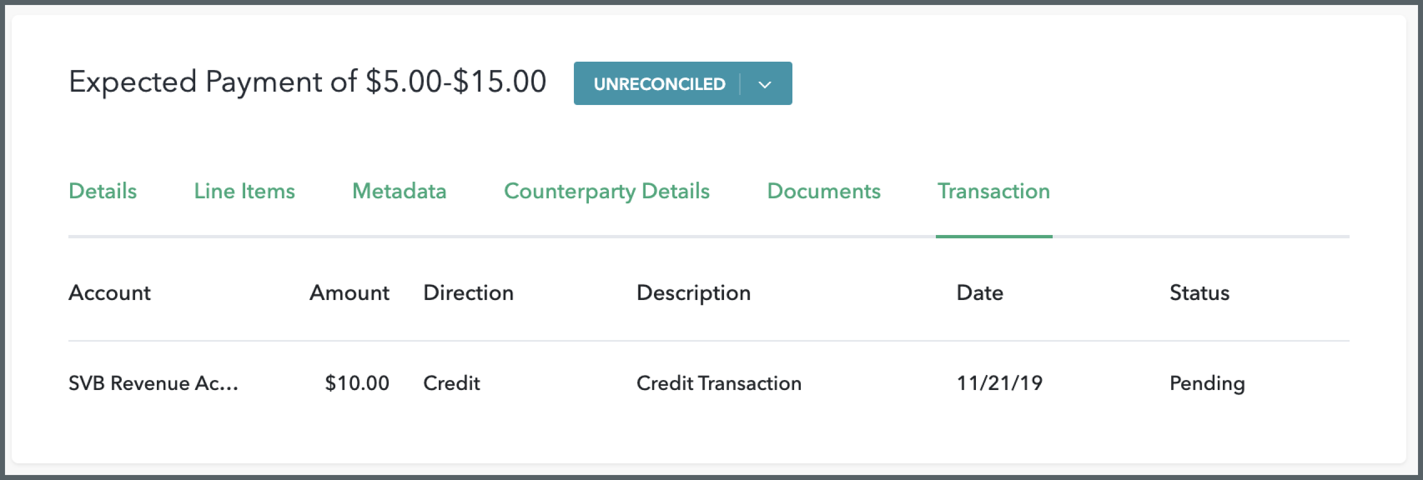Image resolution: width=1423 pixels, height=480 pixels.
Task: Click the Pending status label
Action: (x=1207, y=382)
